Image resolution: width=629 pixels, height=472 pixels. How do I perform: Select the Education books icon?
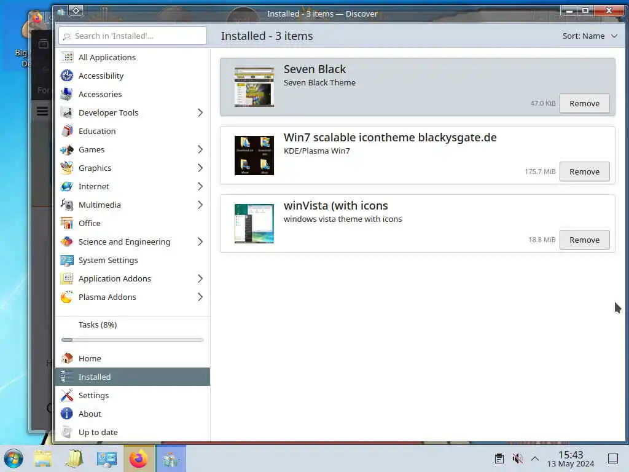point(67,132)
